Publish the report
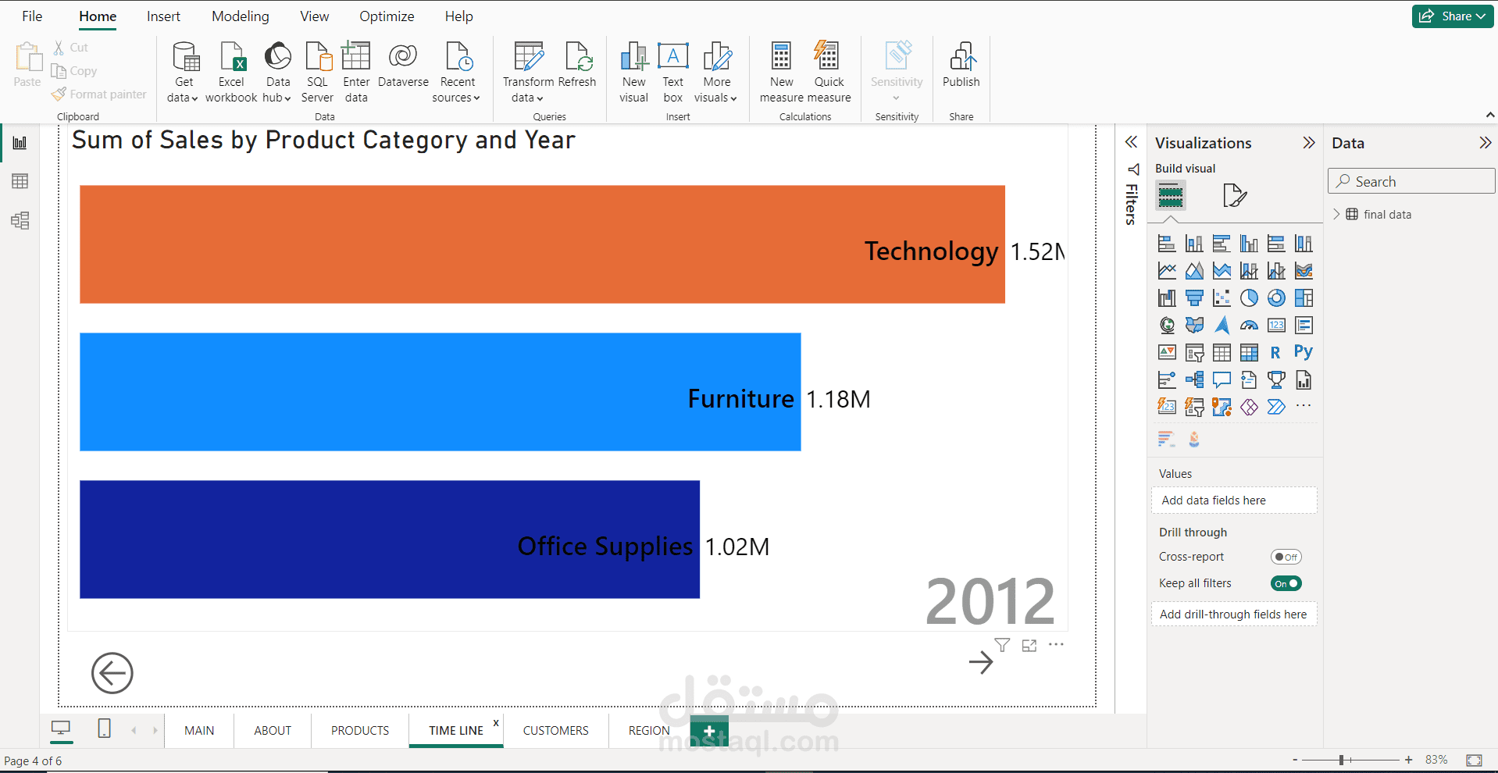 pyautogui.click(x=961, y=65)
